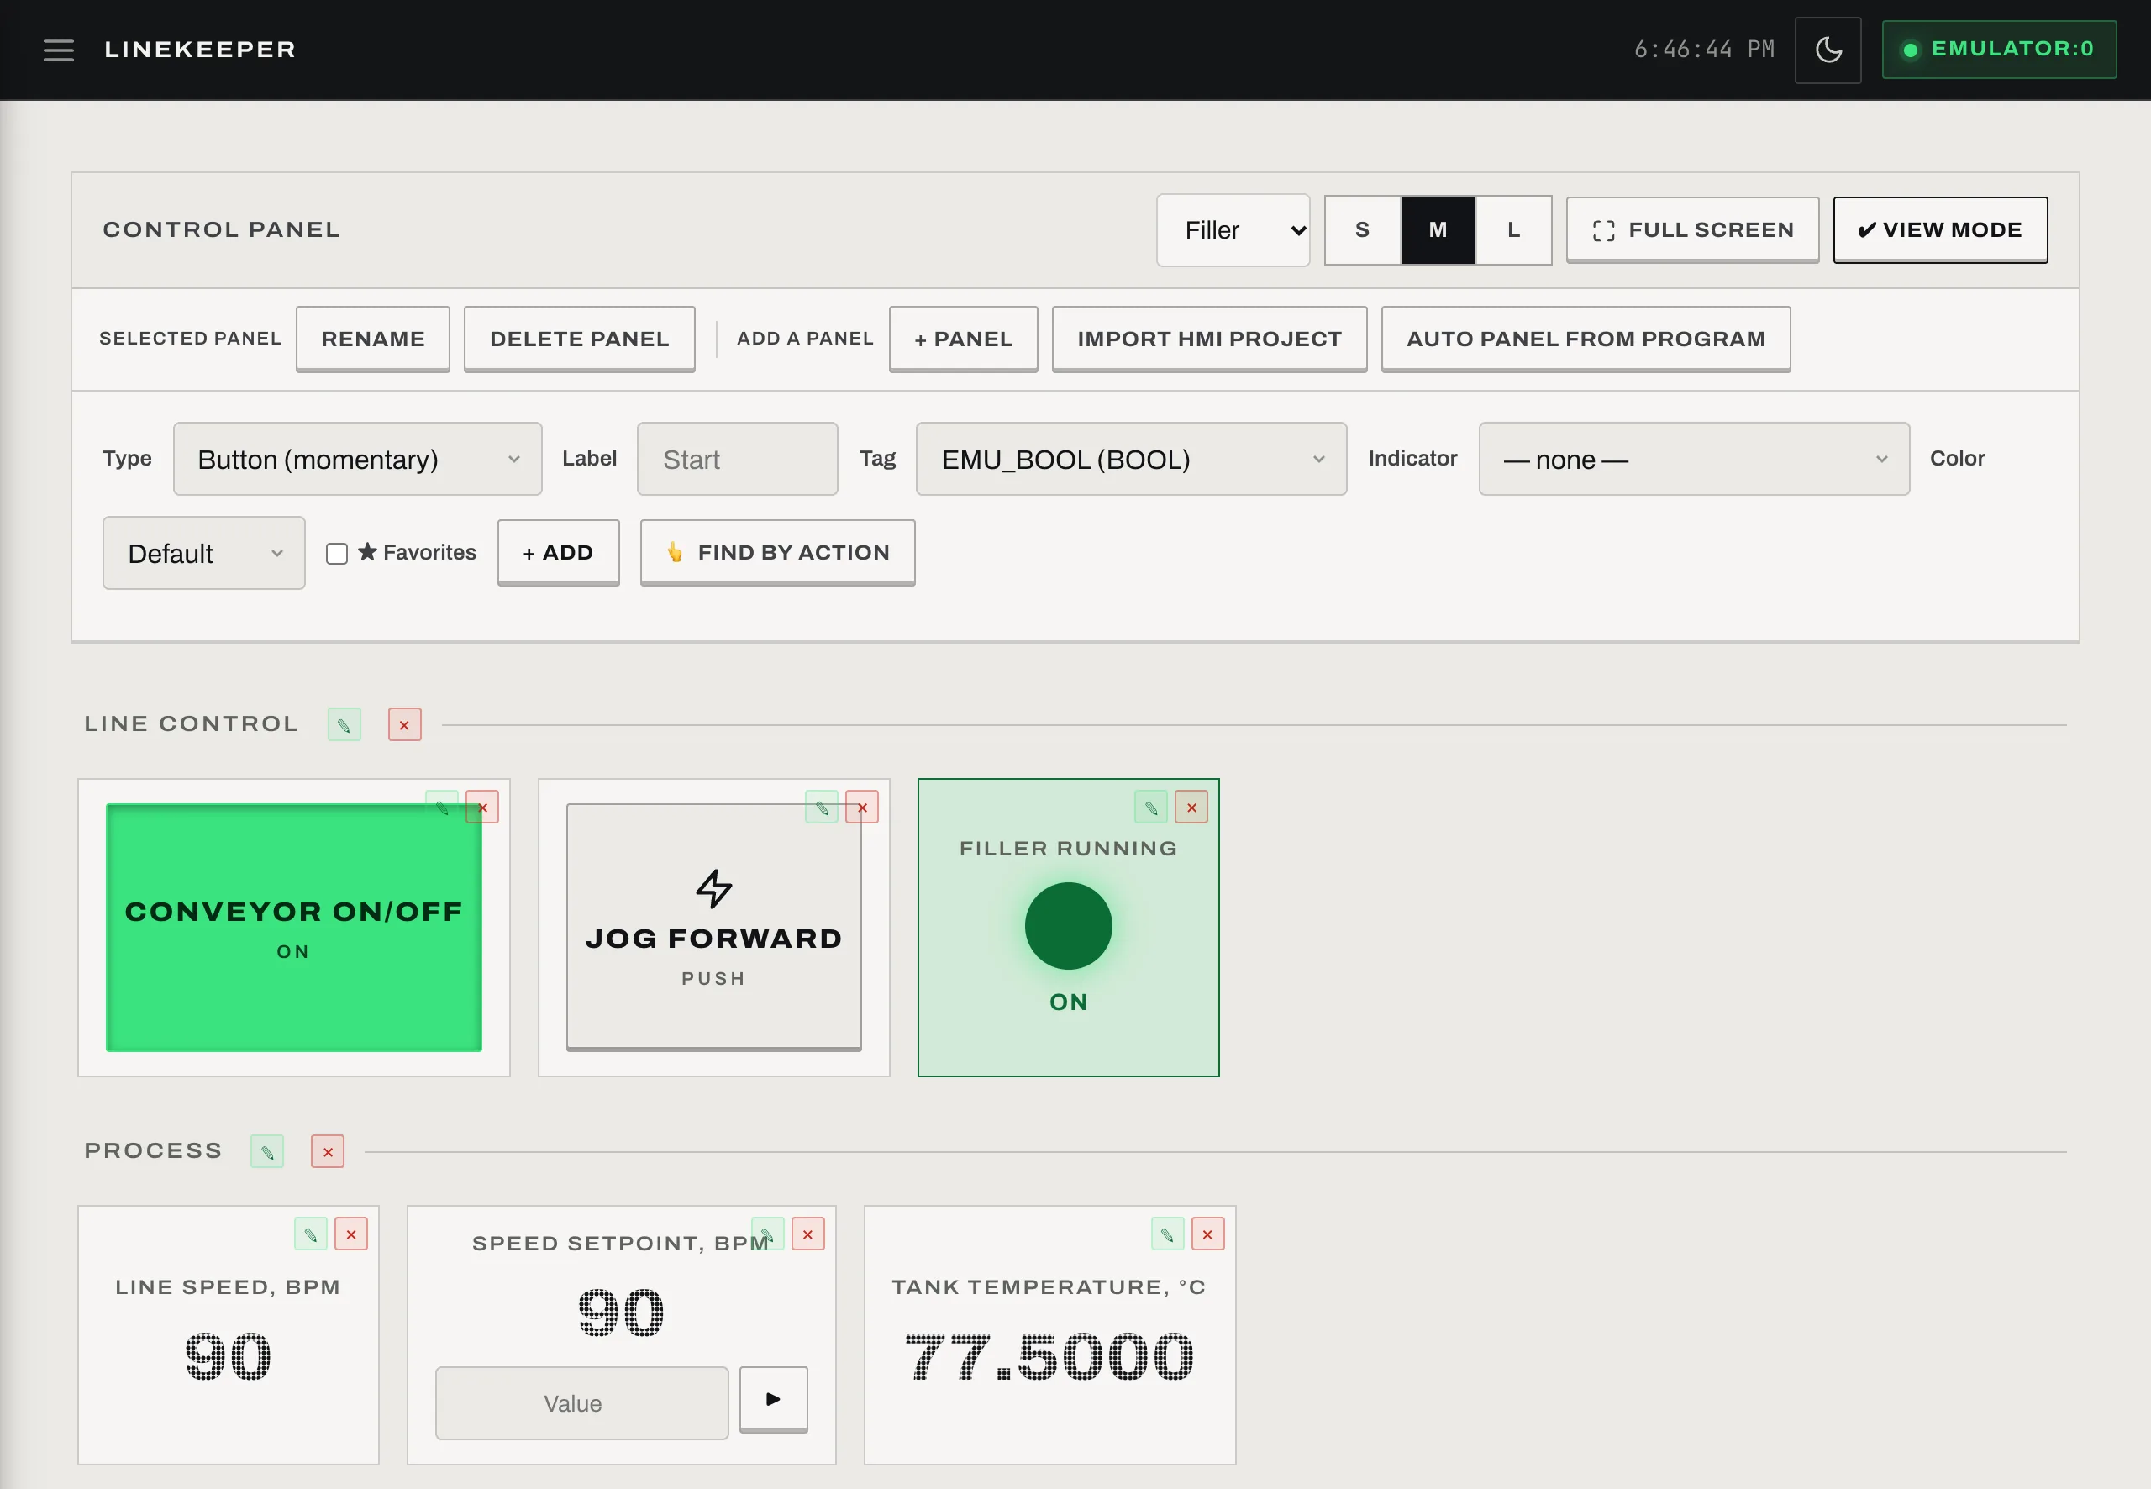Edit the Conveyor On/Off widget
Viewport: 2151px width, 1489px height.
[442, 806]
